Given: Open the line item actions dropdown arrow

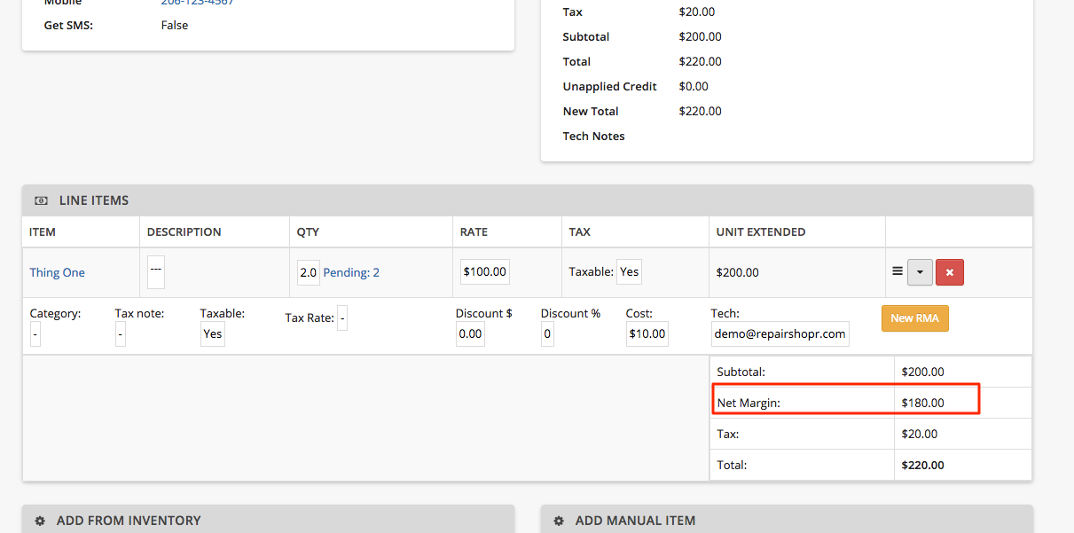Looking at the screenshot, I should [x=920, y=272].
